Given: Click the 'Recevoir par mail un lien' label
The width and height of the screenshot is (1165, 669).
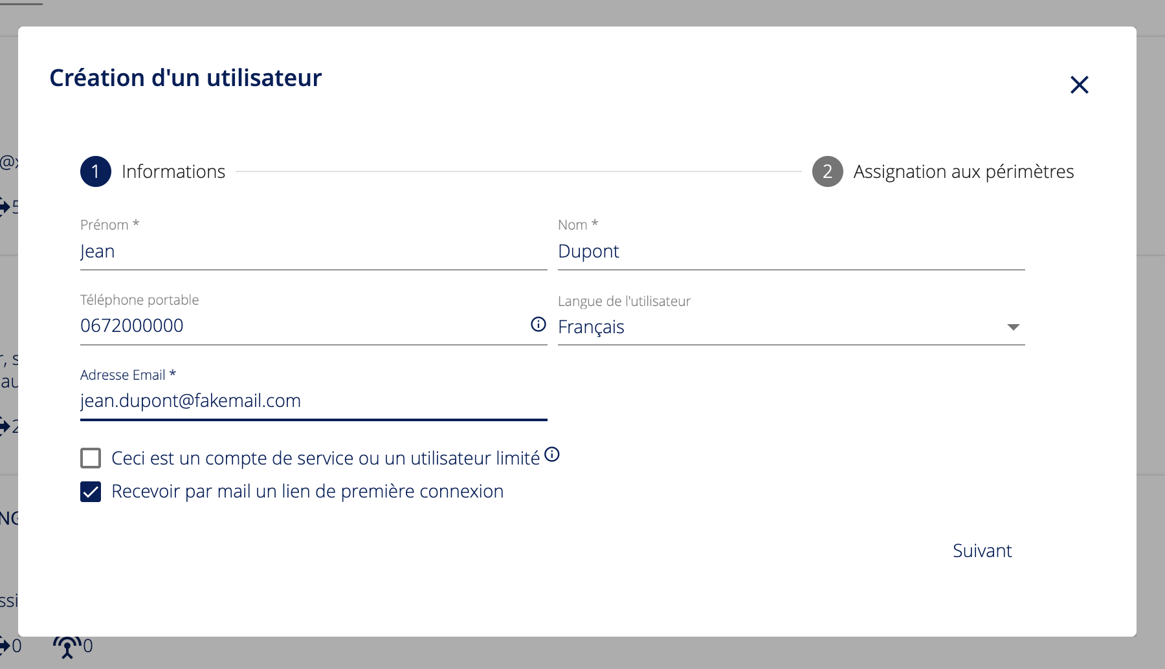Looking at the screenshot, I should point(307,492).
